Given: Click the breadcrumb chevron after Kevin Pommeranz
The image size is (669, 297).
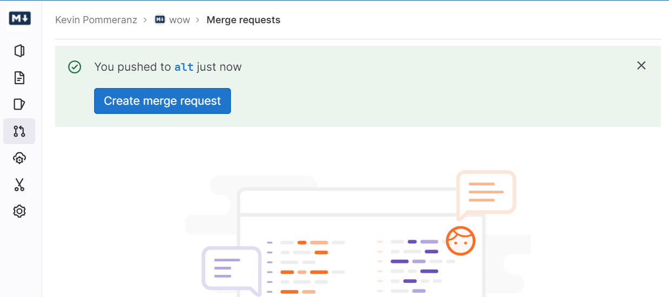Looking at the screenshot, I should (145, 20).
